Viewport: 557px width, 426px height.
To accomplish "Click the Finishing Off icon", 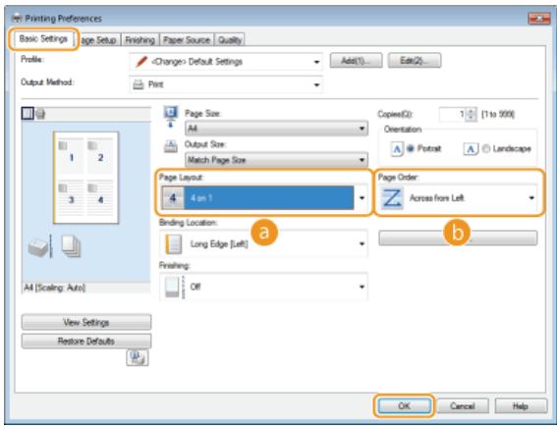I will [x=175, y=287].
